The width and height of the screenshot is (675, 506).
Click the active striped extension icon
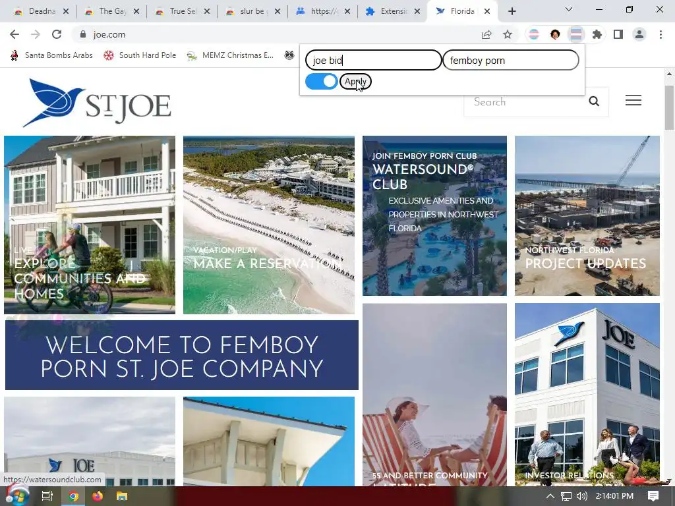click(576, 34)
